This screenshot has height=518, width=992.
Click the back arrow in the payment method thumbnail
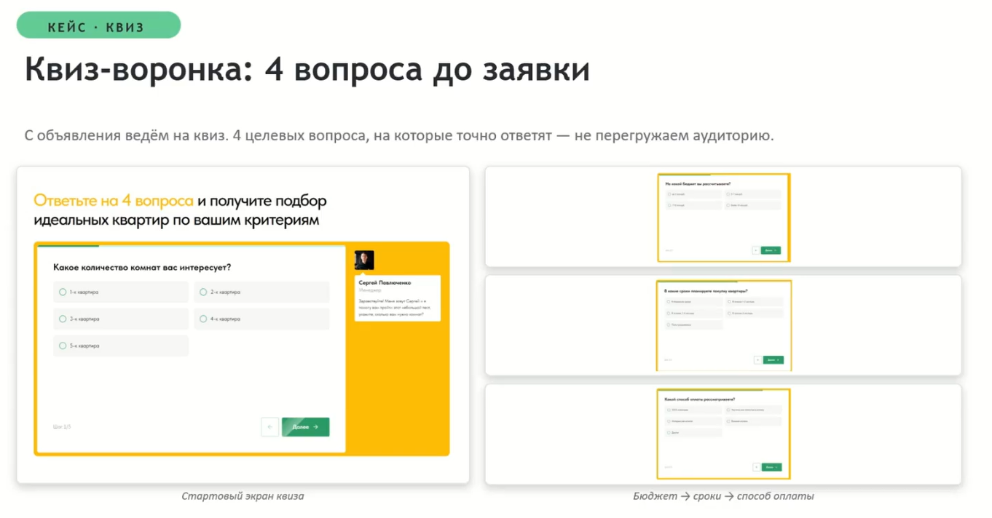757,467
